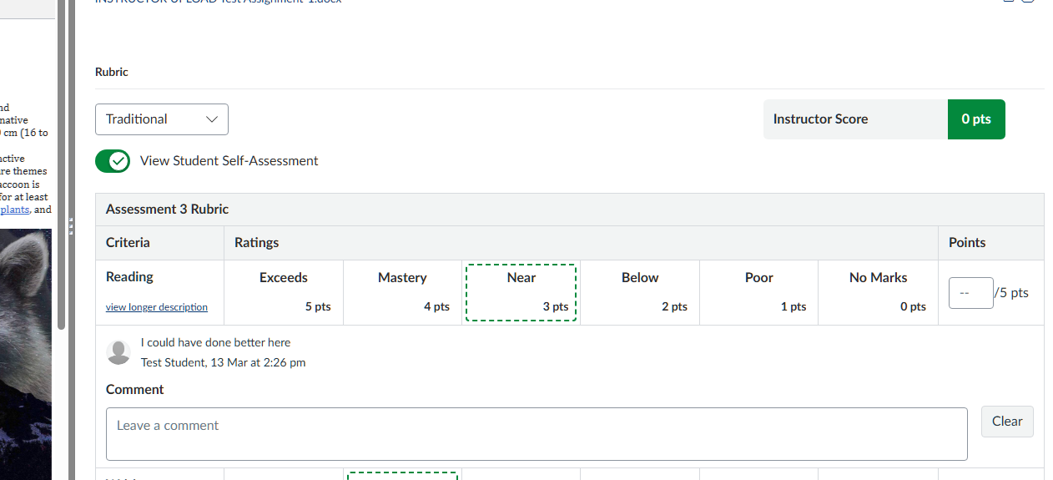Select the Below 2 pts rating

pyautogui.click(x=640, y=292)
